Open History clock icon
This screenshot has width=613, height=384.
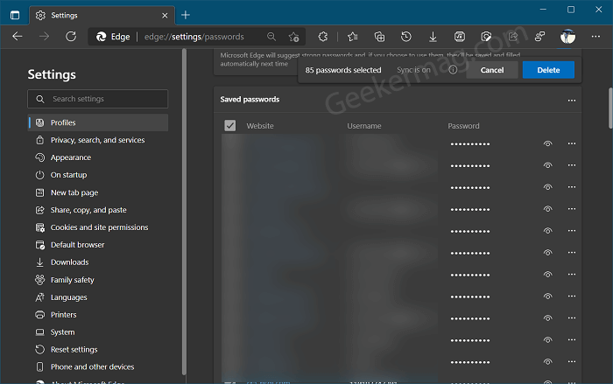pyautogui.click(x=405, y=37)
